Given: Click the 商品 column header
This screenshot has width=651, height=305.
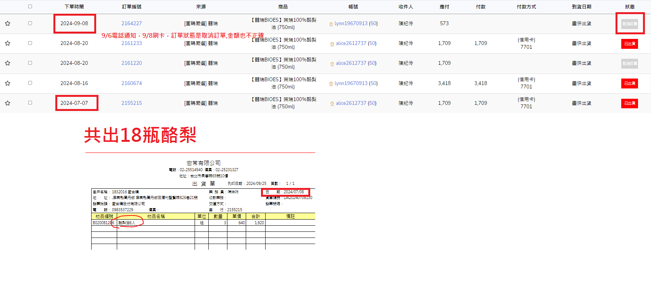Looking at the screenshot, I should pyautogui.click(x=283, y=7).
